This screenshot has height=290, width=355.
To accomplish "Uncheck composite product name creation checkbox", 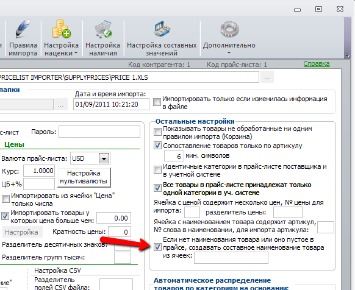I will click(x=157, y=247).
